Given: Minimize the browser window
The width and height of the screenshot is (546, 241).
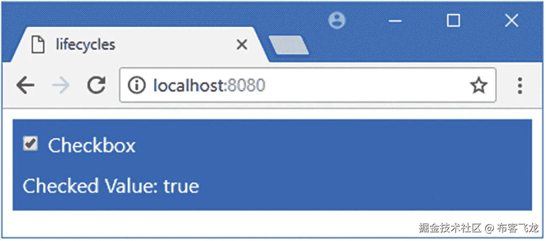Looking at the screenshot, I should pos(395,21).
